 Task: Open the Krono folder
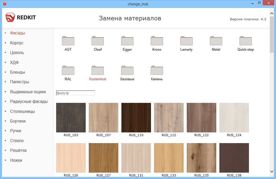[157, 44]
